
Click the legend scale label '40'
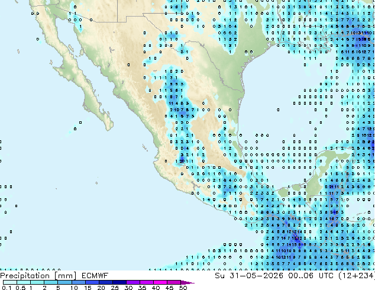tap(156, 288)
